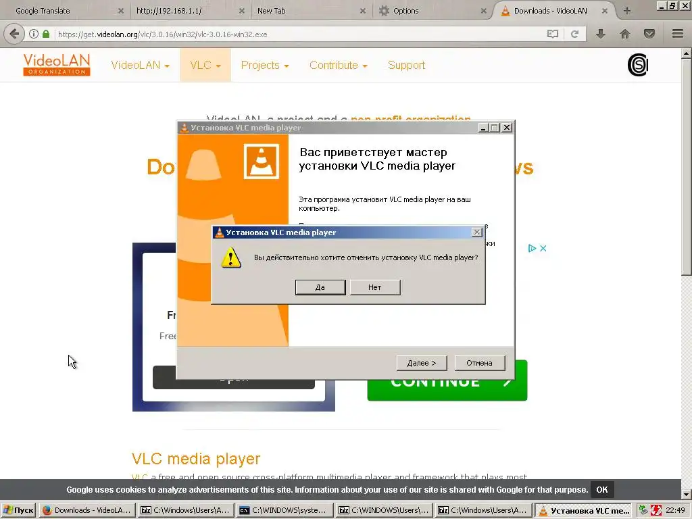Screen dimensions: 692x519
Task: Click Далее > in the VLC installer
Action: point(422,363)
